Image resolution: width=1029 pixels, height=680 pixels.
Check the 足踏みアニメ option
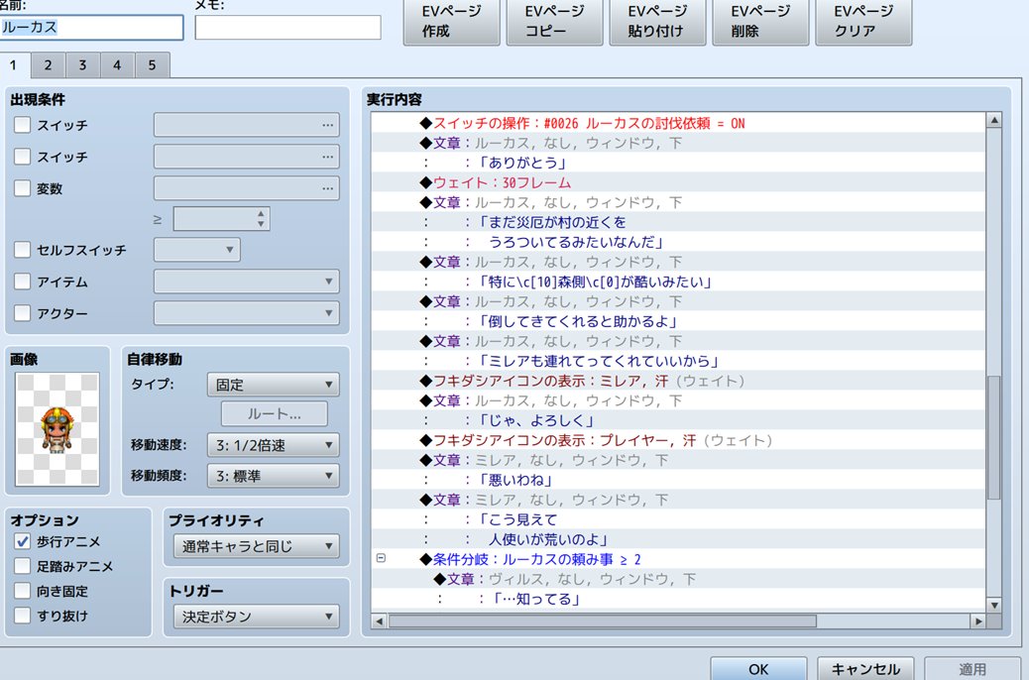tap(23, 566)
